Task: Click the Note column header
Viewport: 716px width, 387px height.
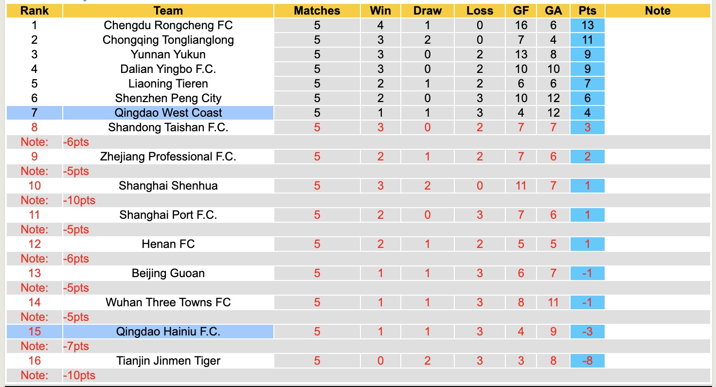Action: [x=658, y=11]
